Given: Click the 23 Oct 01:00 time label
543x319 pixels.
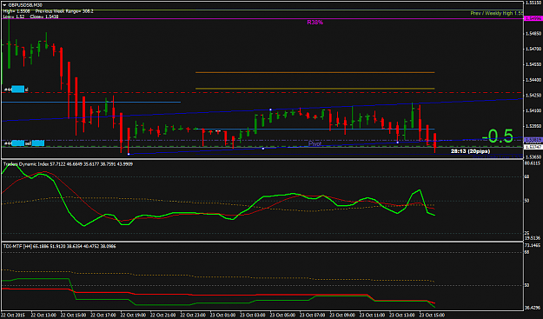Looking at the screenshot, I should [x=223, y=316].
